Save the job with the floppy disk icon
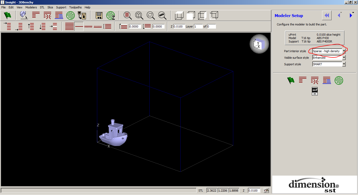Screen dimensions: 358x195 pos(99,15)
